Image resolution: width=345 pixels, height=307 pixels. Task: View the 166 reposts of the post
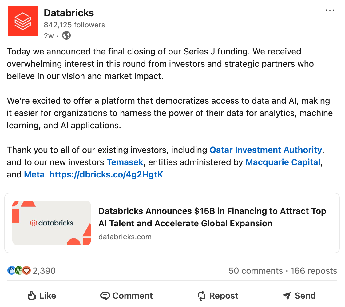(x=314, y=271)
